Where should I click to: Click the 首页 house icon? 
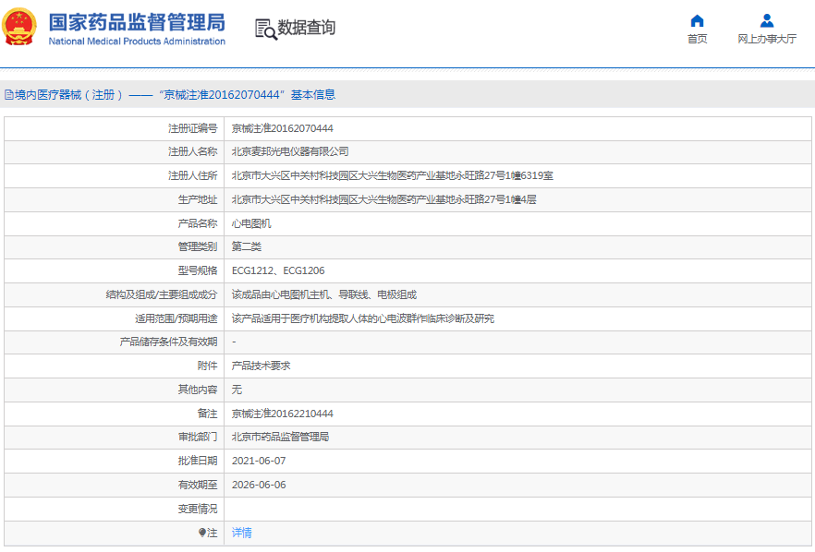(698, 21)
